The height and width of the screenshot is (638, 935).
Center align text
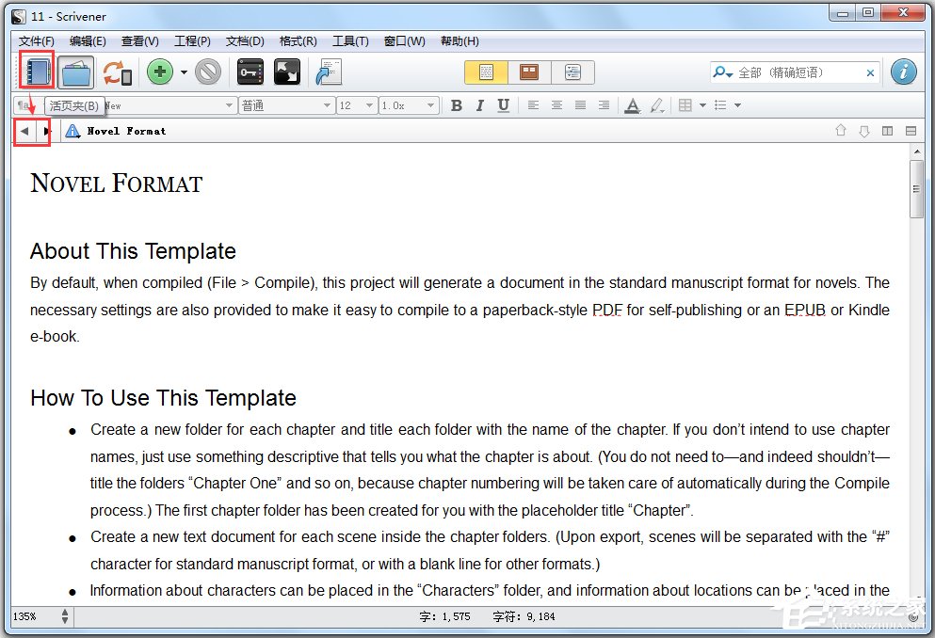tap(556, 105)
